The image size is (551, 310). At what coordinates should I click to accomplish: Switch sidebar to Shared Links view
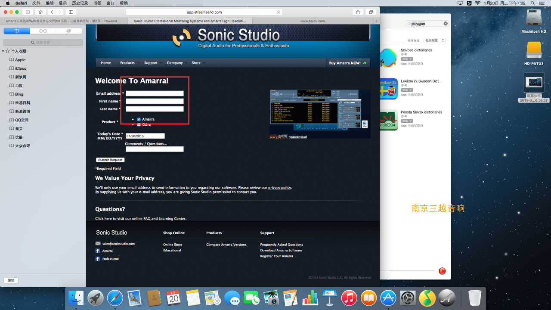[69, 31]
